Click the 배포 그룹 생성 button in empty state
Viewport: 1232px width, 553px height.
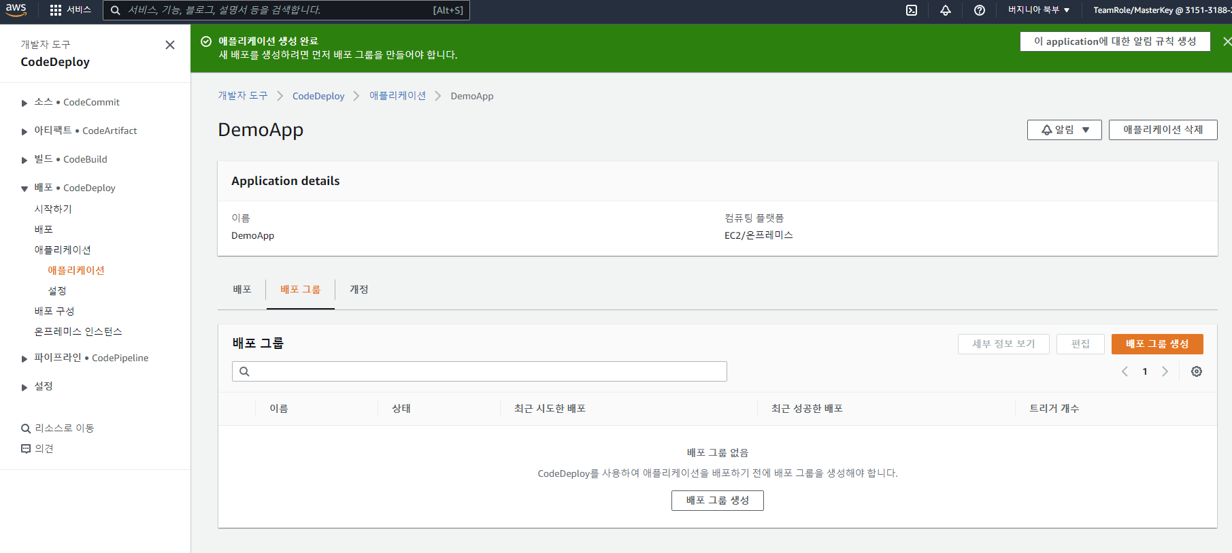point(718,501)
